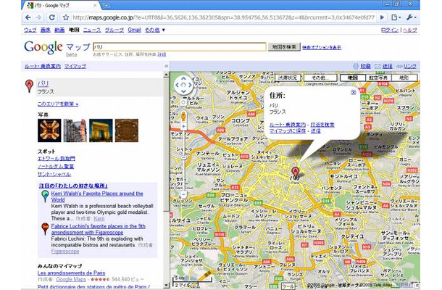Open the 注目の「わたしの好きな場所」 heading link
This screenshot has height=290, width=442.
[73, 186]
